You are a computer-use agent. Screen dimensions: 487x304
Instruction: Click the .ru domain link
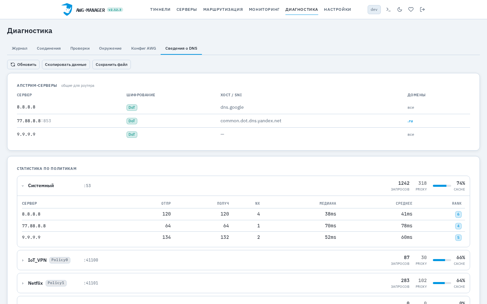[410, 121]
